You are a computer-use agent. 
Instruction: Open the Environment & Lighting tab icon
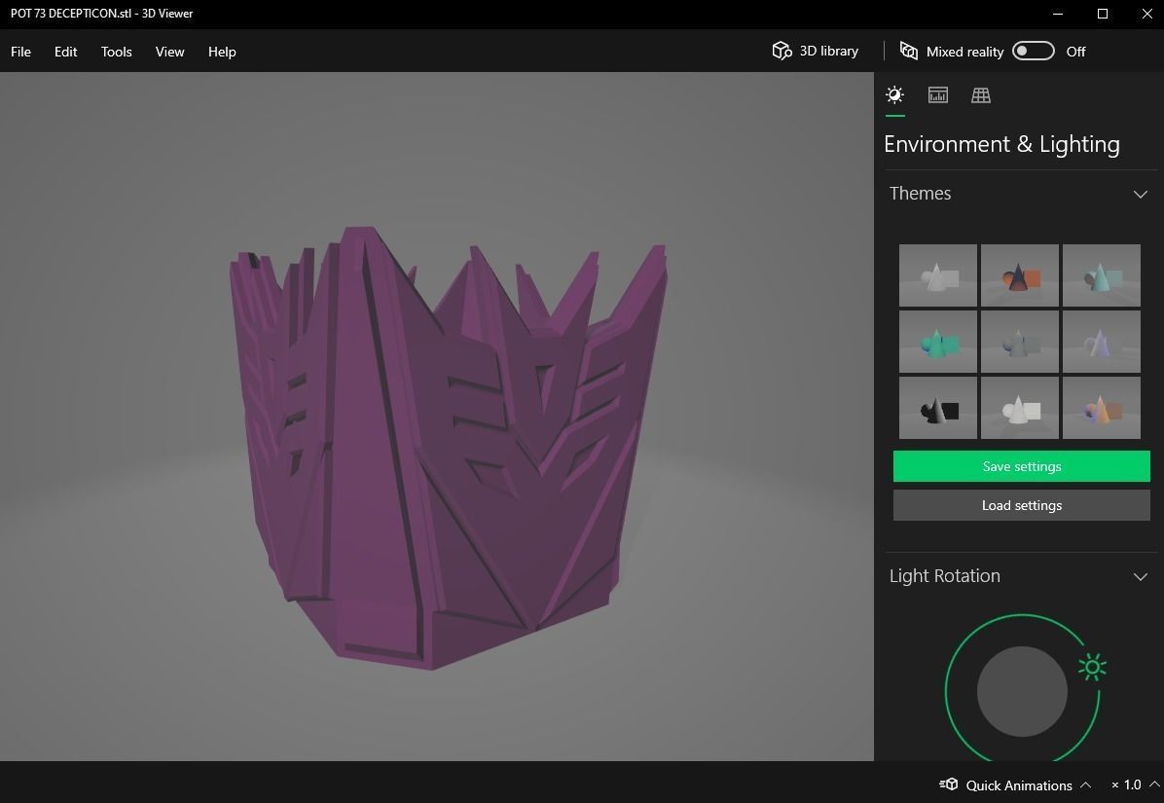pos(894,95)
